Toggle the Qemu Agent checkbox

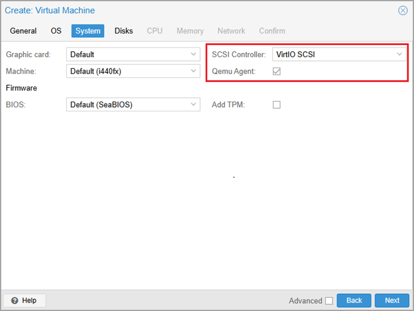[x=277, y=71]
